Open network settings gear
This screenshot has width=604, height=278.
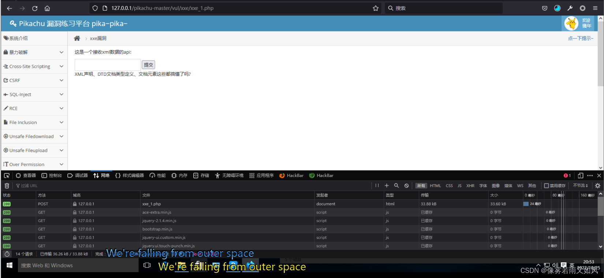coord(598,186)
